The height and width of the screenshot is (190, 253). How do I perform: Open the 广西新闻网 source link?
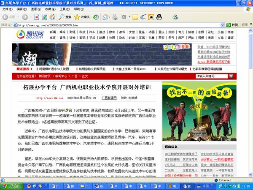coord(109,98)
